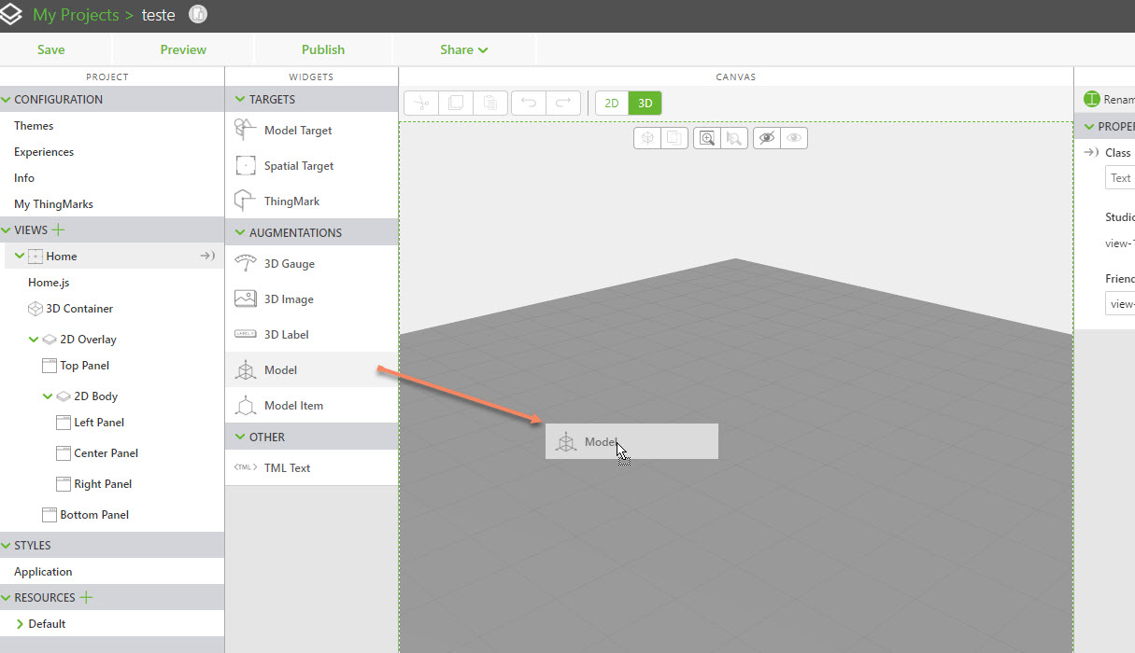Pick the 3D Label augmentation

(x=287, y=334)
